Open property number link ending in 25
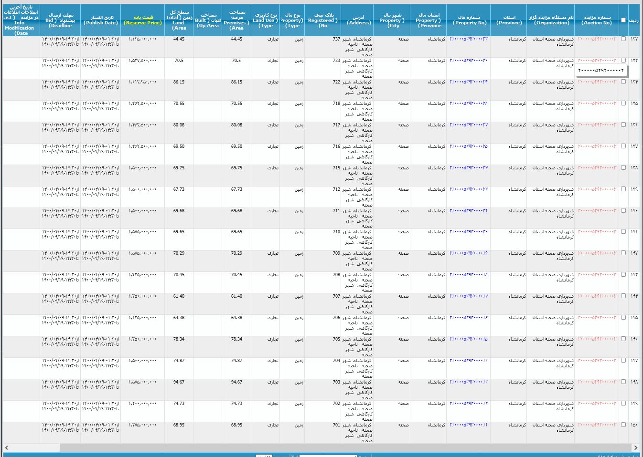Screen dimensions: 643x457 coord(469,146)
